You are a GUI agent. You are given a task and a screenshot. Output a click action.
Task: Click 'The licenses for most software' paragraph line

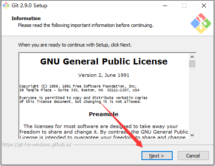100,126
